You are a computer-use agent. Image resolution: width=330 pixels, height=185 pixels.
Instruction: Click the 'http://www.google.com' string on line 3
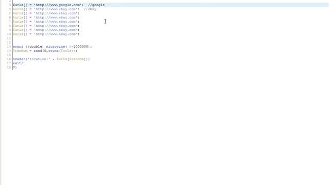point(58,5)
